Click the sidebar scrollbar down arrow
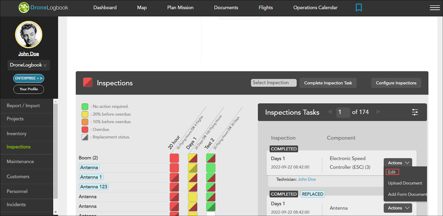This screenshot has width=443, height=216. click(56, 212)
